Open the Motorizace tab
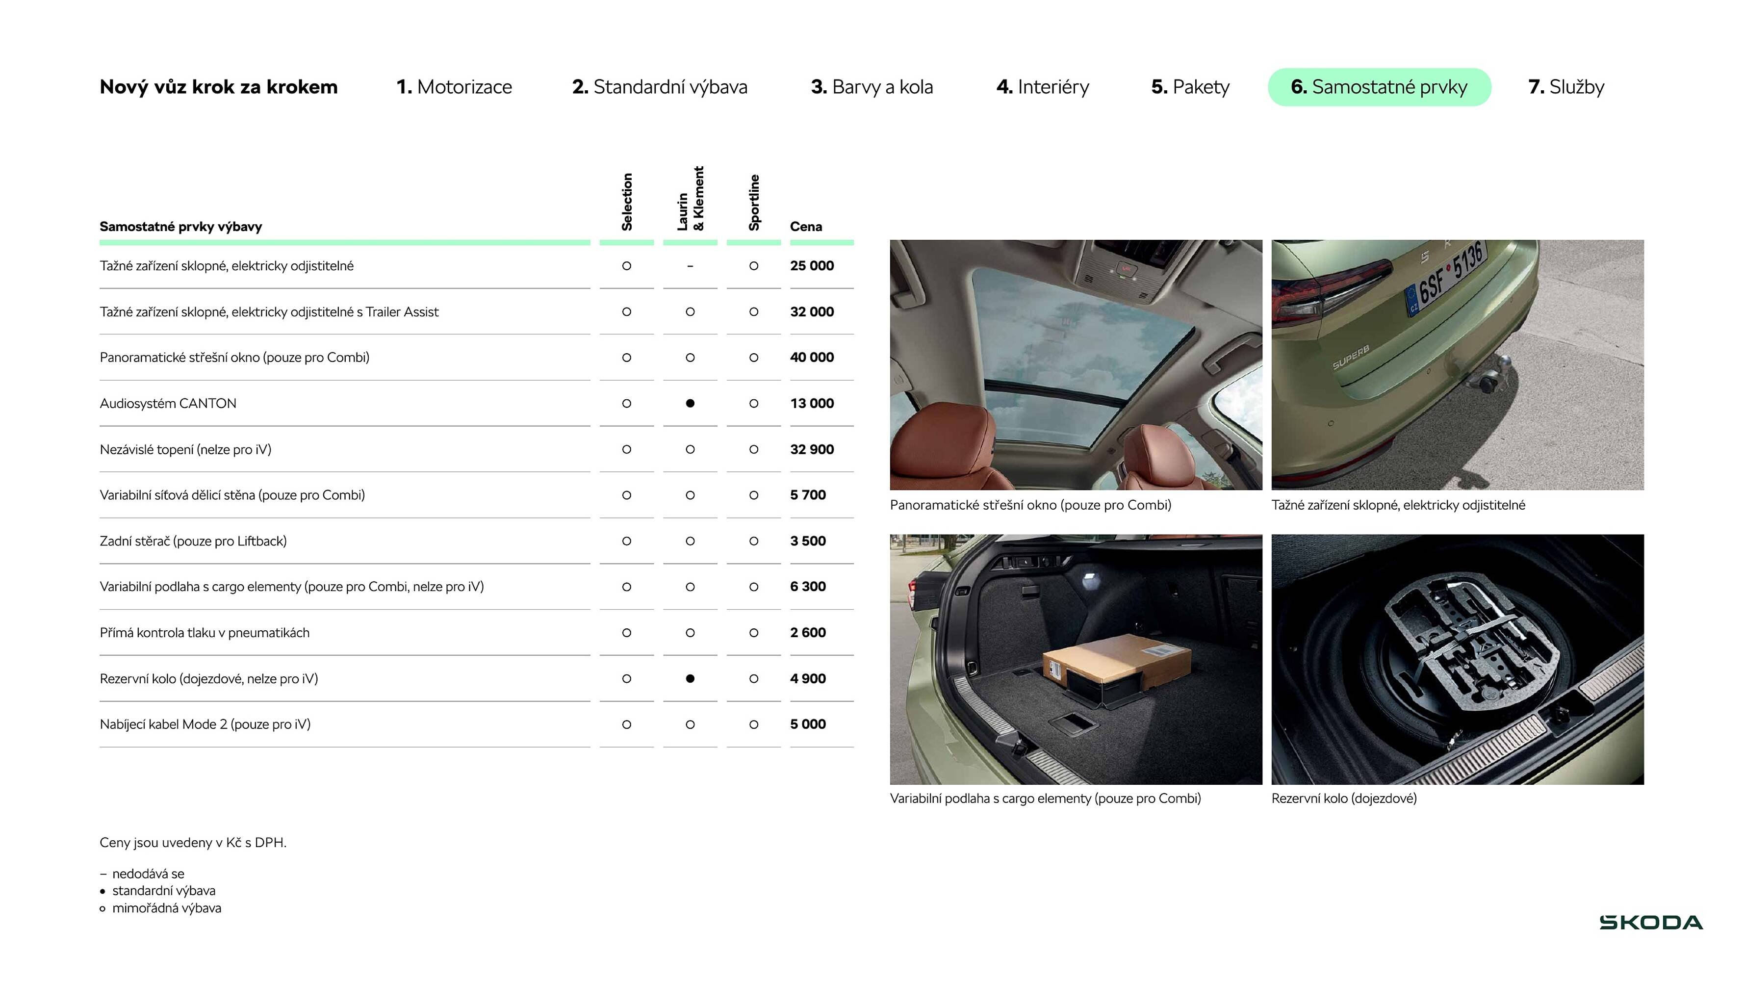The height and width of the screenshot is (981, 1744). tap(454, 87)
